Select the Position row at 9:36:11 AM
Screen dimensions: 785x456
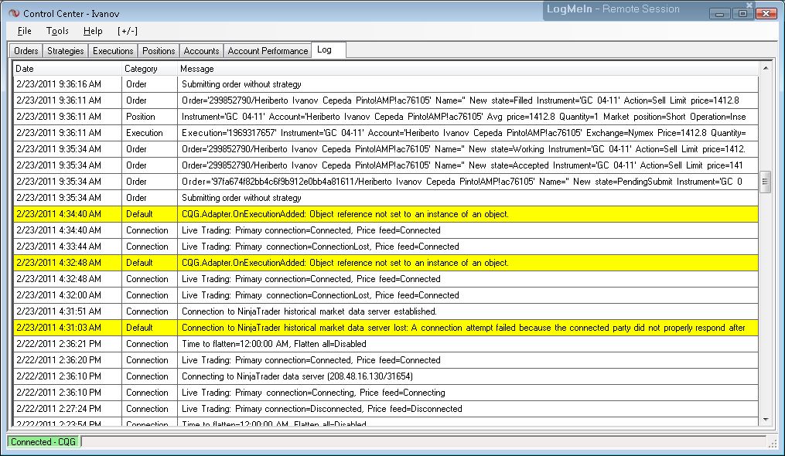pos(385,117)
